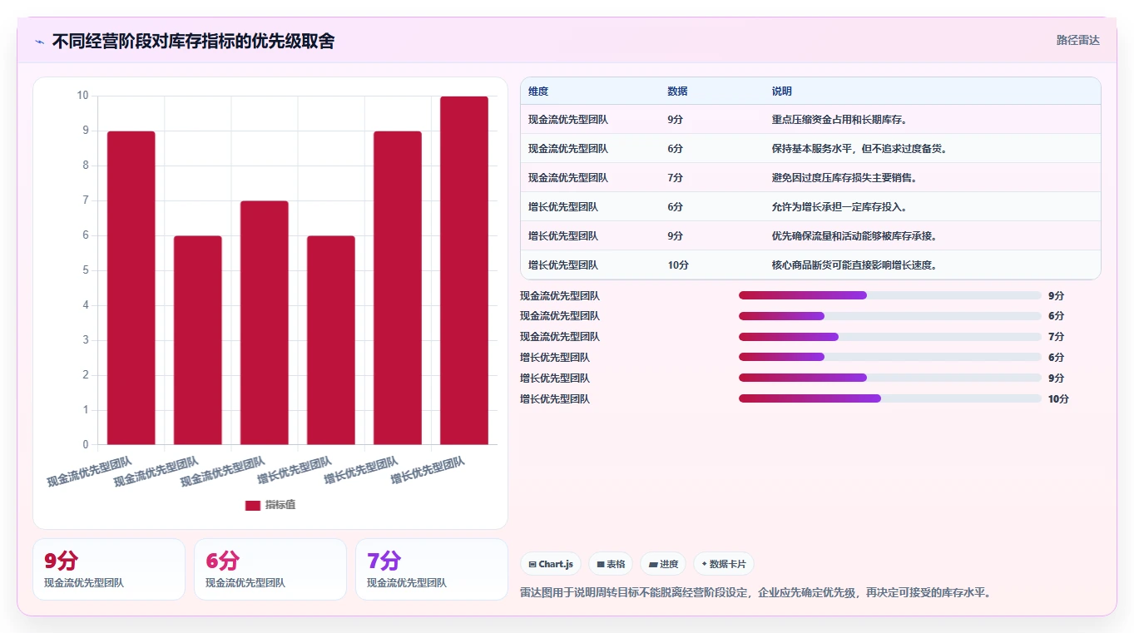Open the 7分 现金流优先型团队 data card

point(432,569)
